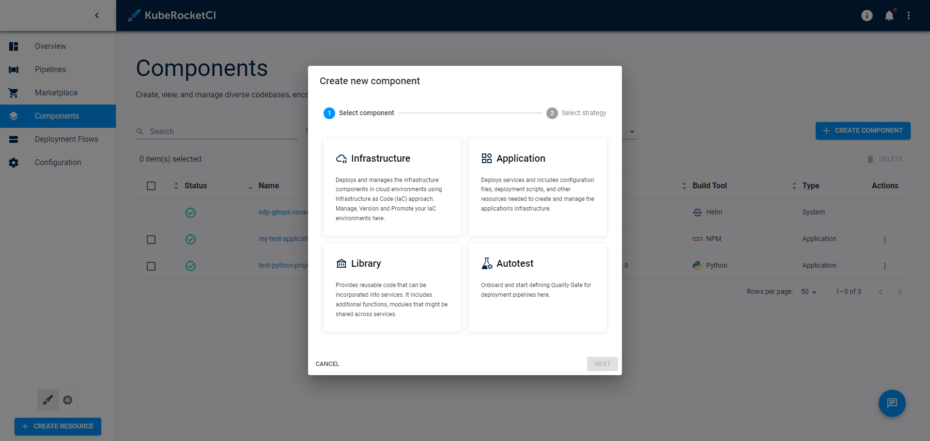Image resolution: width=930 pixels, height=441 pixels.
Task: Open the chat bubble floating button
Action: 892,403
